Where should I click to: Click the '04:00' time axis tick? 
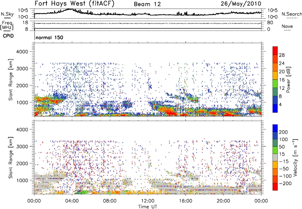point(72,201)
